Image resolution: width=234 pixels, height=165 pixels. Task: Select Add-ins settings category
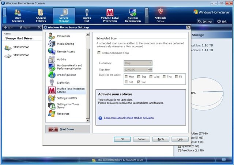click(x=66, y=59)
